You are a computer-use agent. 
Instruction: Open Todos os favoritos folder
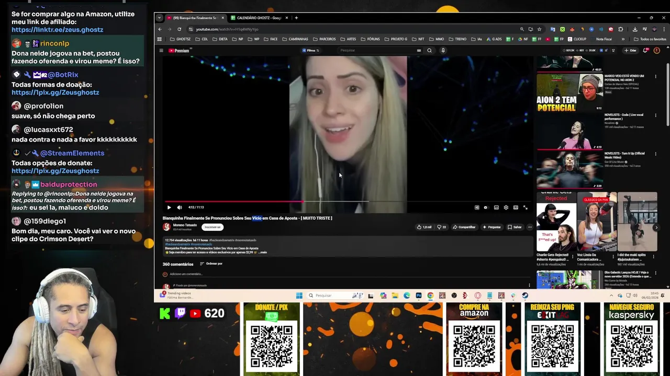pos(650,39)
